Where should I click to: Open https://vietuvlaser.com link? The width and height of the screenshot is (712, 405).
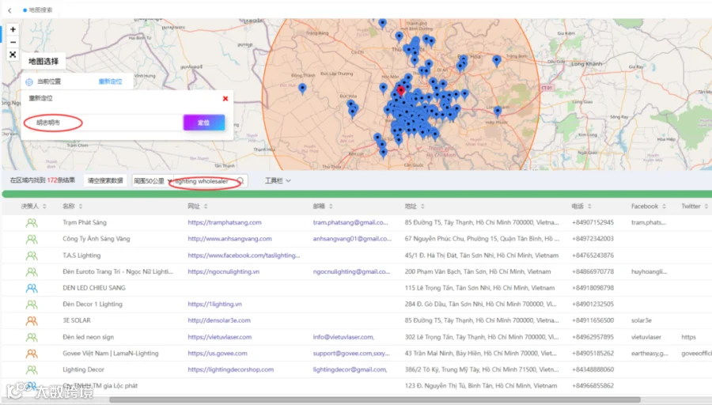click(x=220, y=337)
